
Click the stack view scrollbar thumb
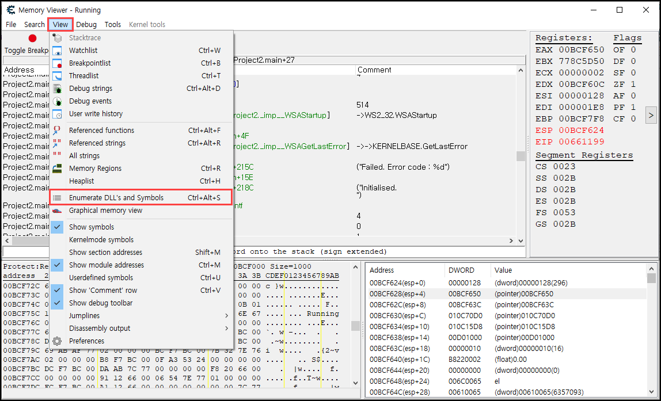point(651,278)
